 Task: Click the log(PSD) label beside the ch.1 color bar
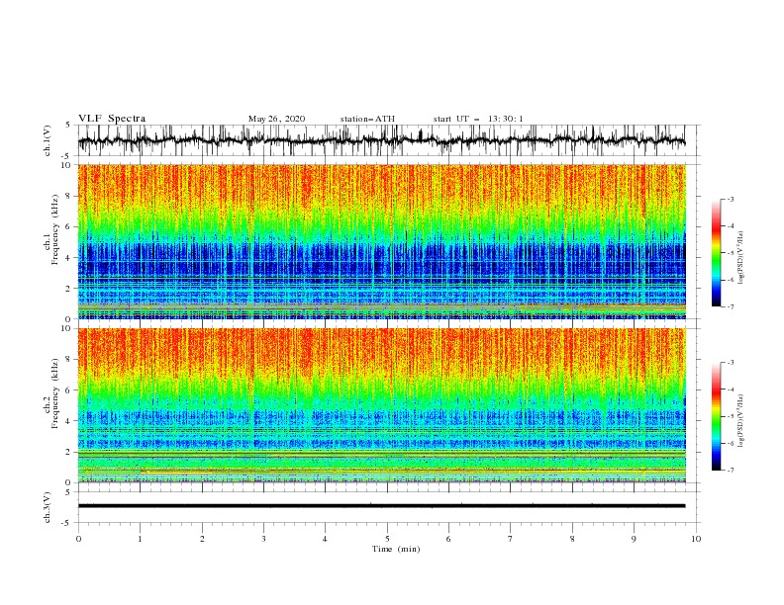click(x=741, y=257)
